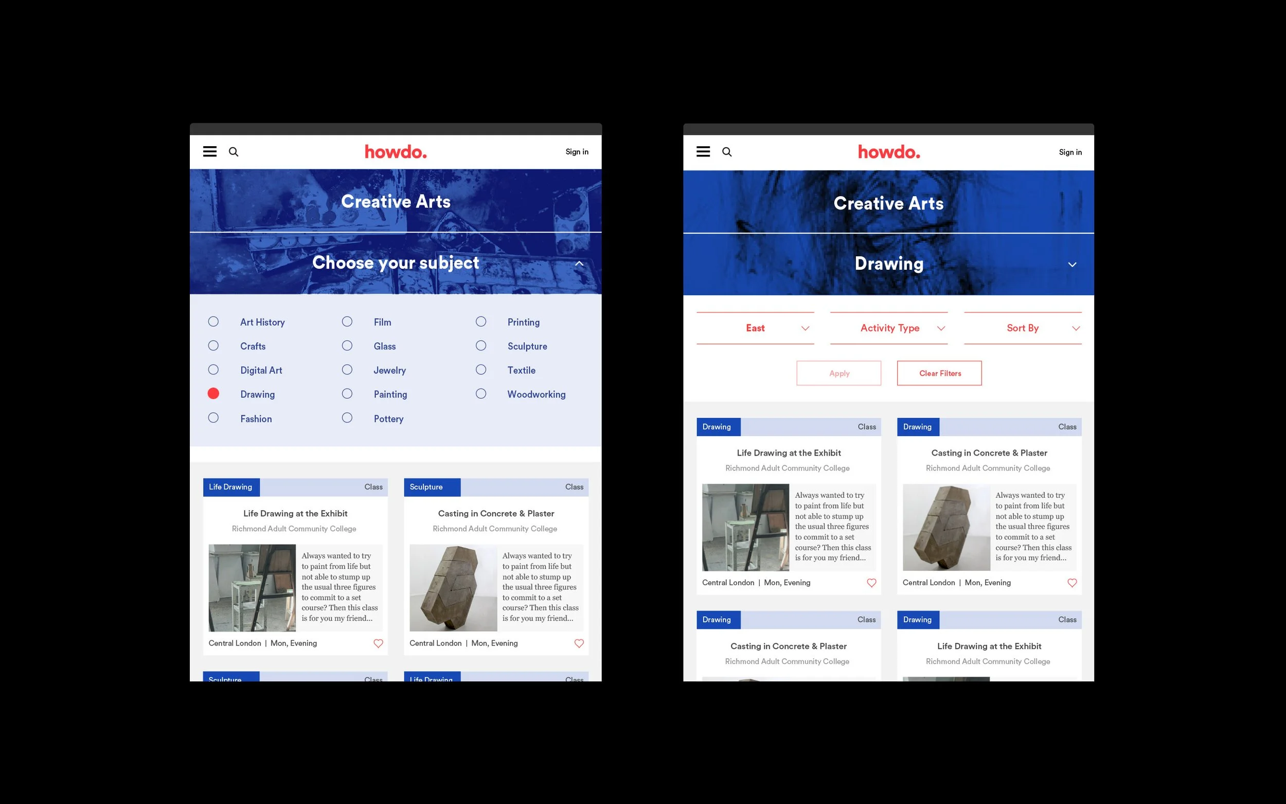
Task: Click Sign in on left screen
Action: [x=577, y=151]
